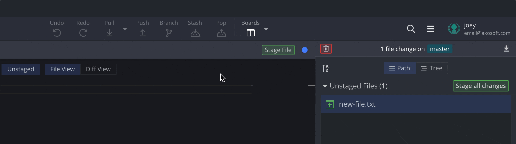The image size is (516, 144).
Task: Collapse the Unstaged Files section
Action: pyautogui.click(x=325, y=86)
